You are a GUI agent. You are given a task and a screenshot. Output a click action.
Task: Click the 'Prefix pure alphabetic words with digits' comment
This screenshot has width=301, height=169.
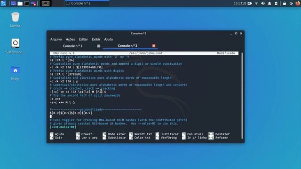pos(87,71)
